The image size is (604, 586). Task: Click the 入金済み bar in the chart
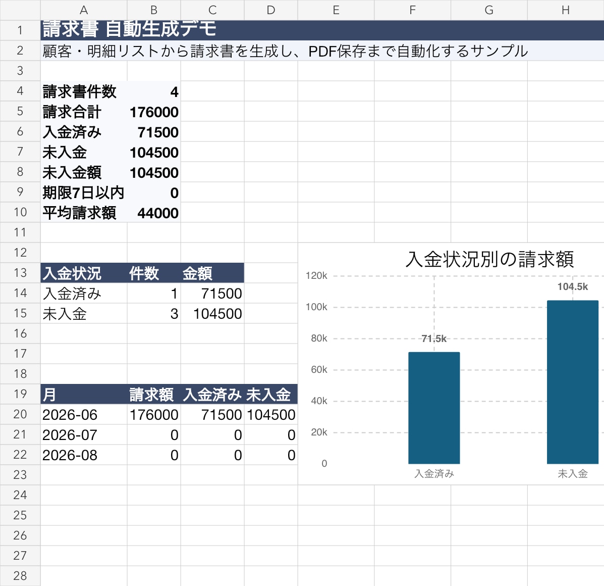click(x=434, y=408)
